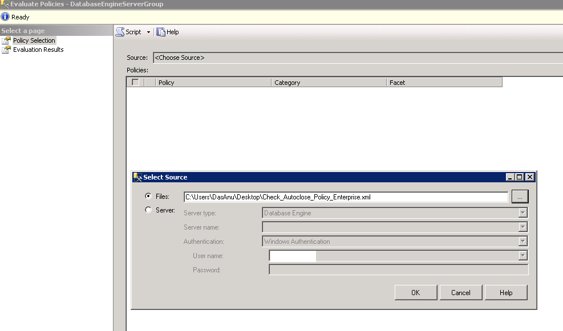Check the select-all policies checkbox

135,83
